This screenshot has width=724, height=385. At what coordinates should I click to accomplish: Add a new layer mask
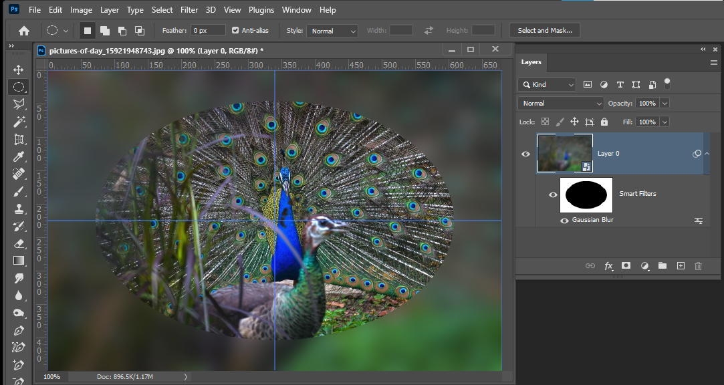click(x=626, y=265)
